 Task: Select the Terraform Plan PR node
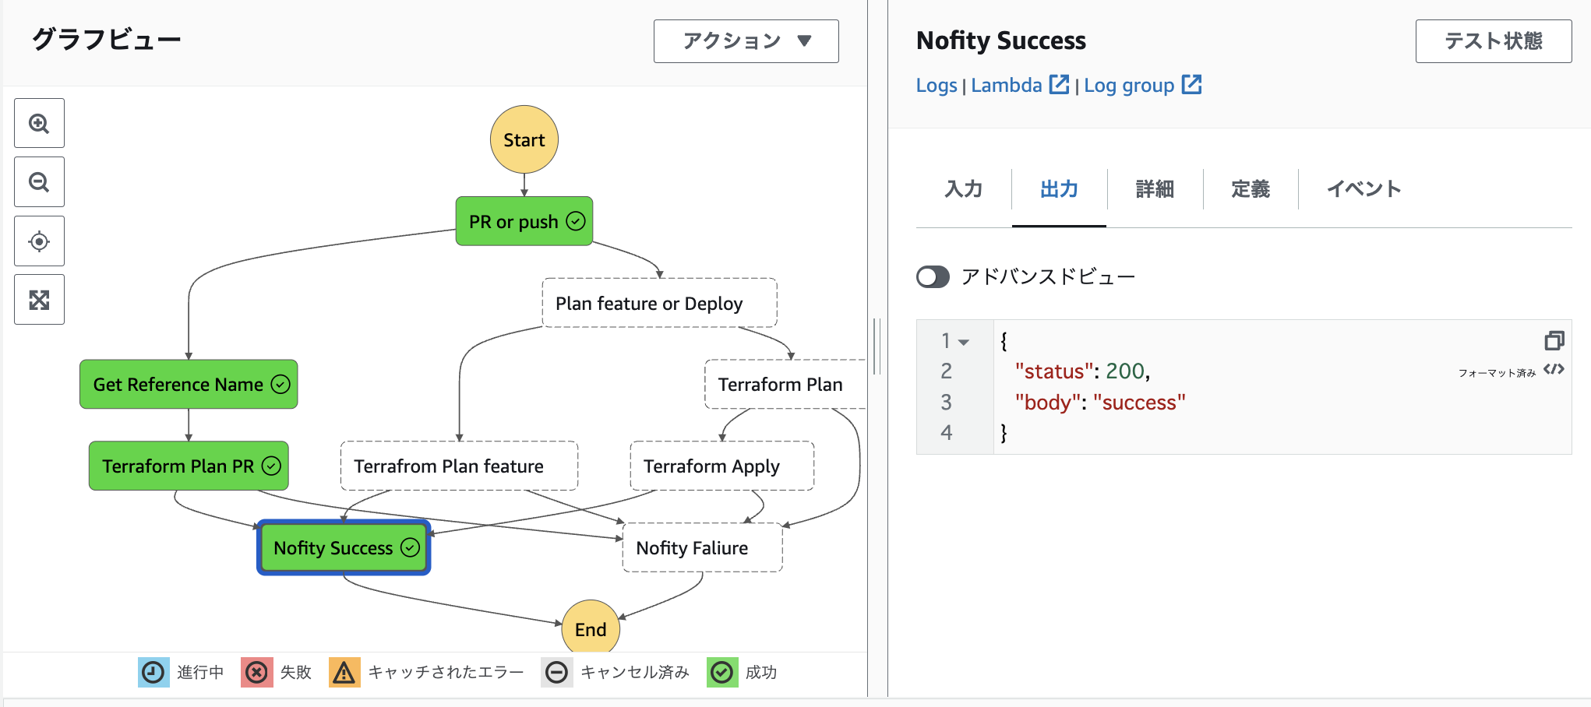[x=189, y=466]
